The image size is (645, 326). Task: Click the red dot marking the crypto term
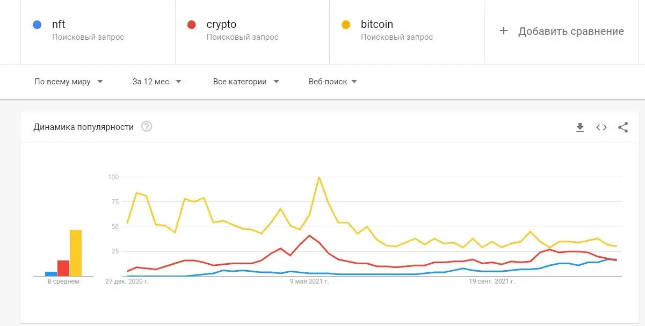[191, 24]
